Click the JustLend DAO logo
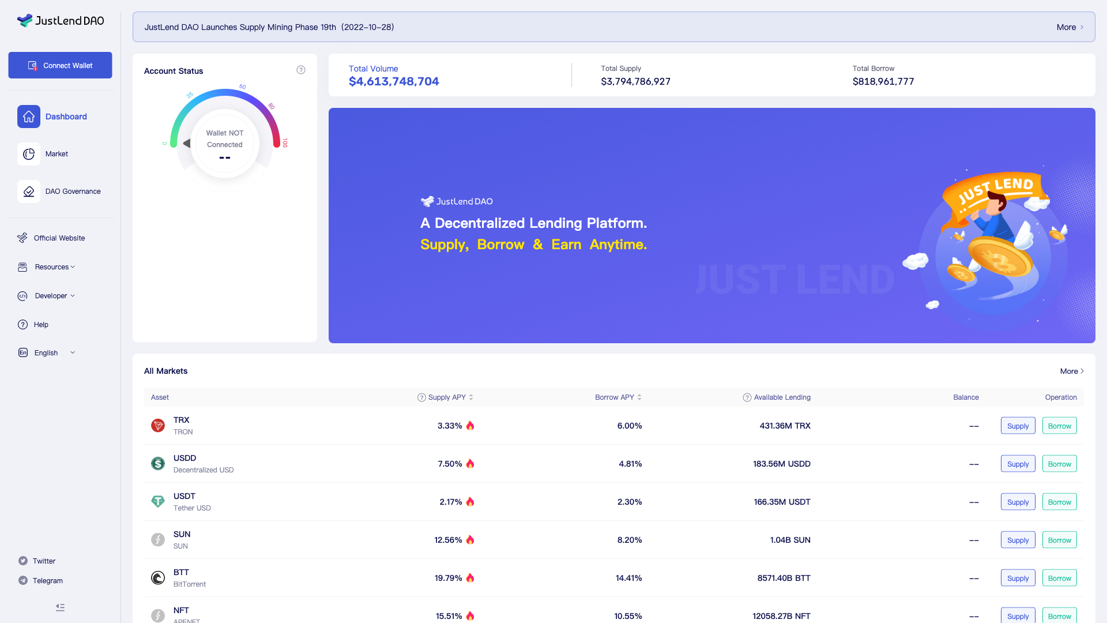Viewport: 1107px width, 623px height. coord(61,21)
